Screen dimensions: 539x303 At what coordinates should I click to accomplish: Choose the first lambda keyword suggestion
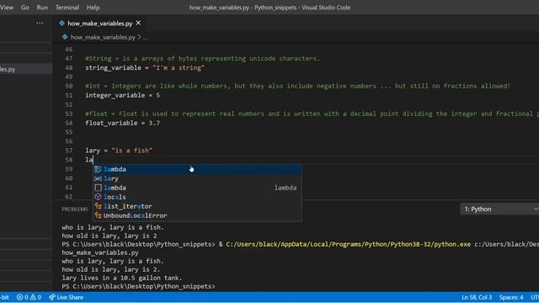point(197,169)
